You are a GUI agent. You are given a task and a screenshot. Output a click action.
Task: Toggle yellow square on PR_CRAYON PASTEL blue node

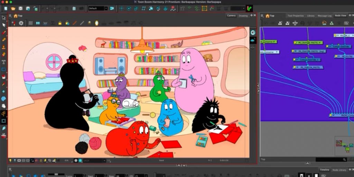(x=295, y=67)
